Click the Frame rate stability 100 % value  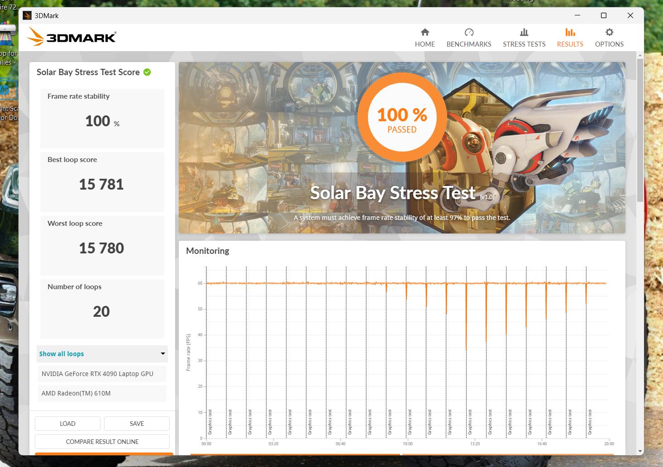pyautogui.click(x=102, y=121)
